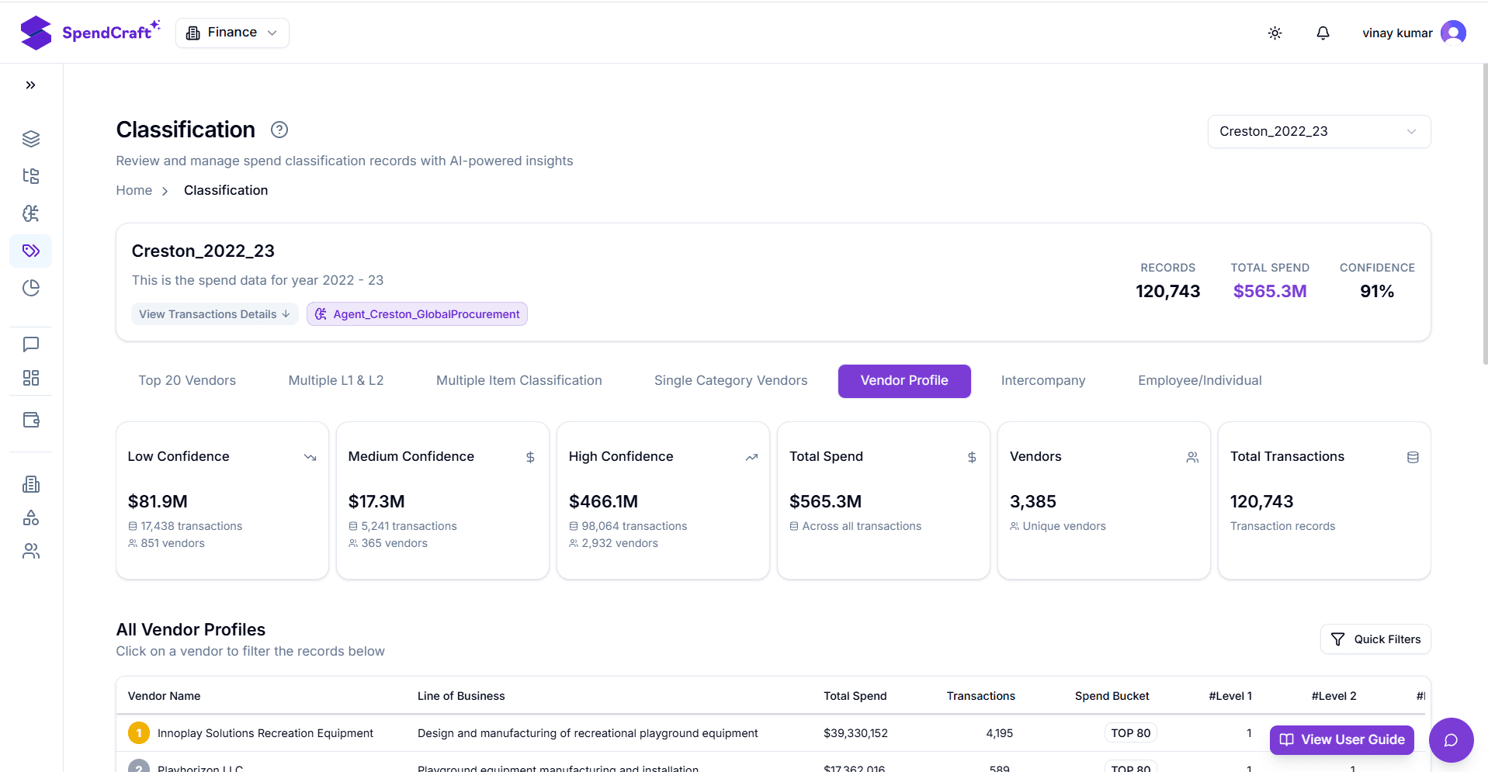
Task: Expand View Transactions Details
Action: pyautogui.click(x=214, y=314)
